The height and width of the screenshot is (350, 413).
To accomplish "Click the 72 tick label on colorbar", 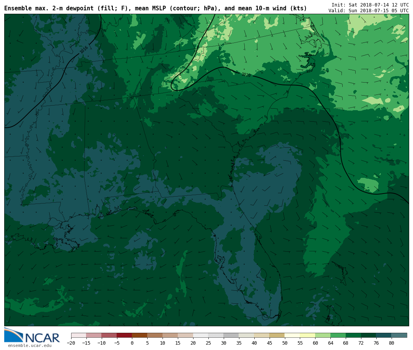I will pyautogui.click(x=361, y=343).
